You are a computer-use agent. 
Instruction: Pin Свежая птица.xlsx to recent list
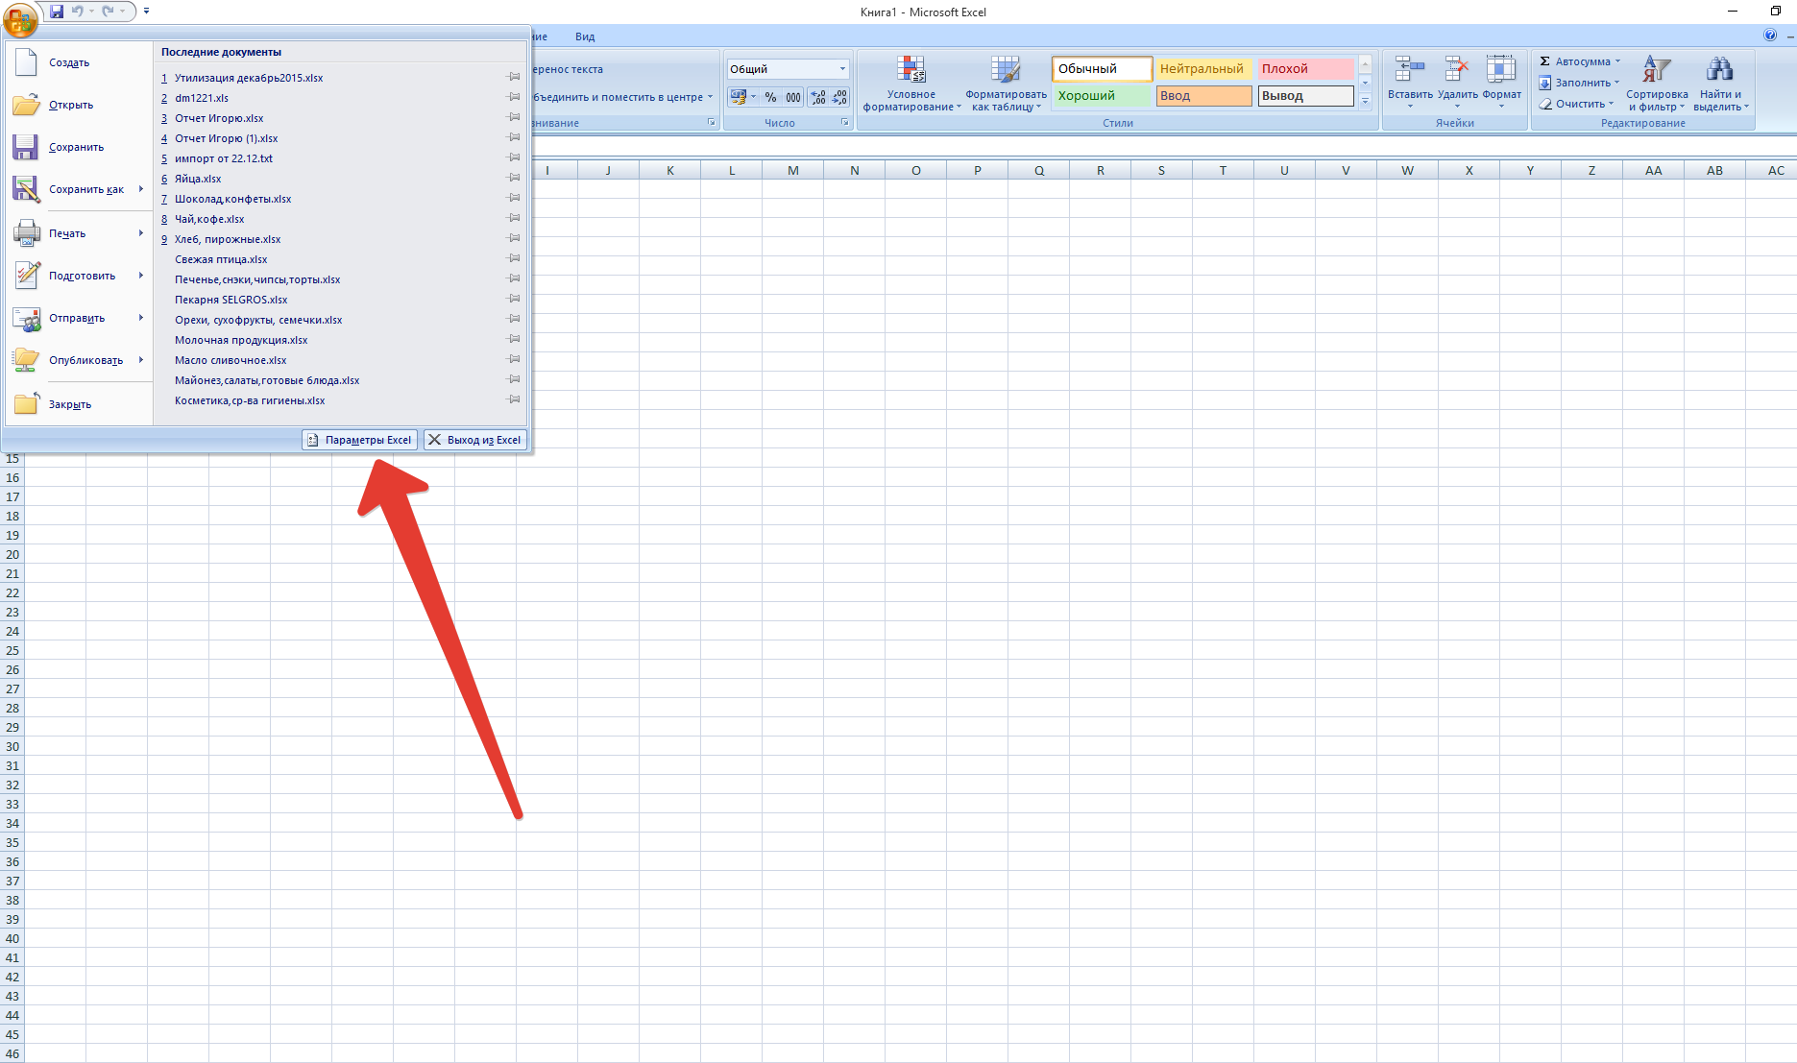pyautogui.click(x=514, y=258)
